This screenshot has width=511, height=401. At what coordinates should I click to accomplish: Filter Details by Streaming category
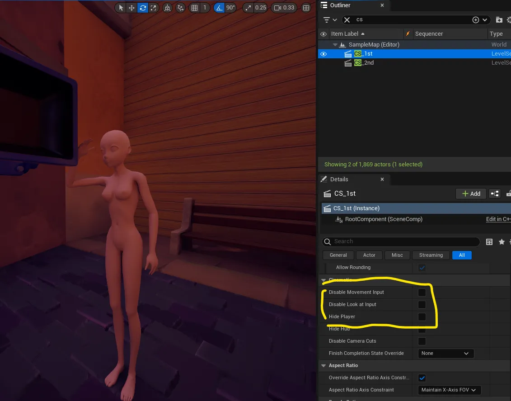pyautogui.click(x=431, y=255)
